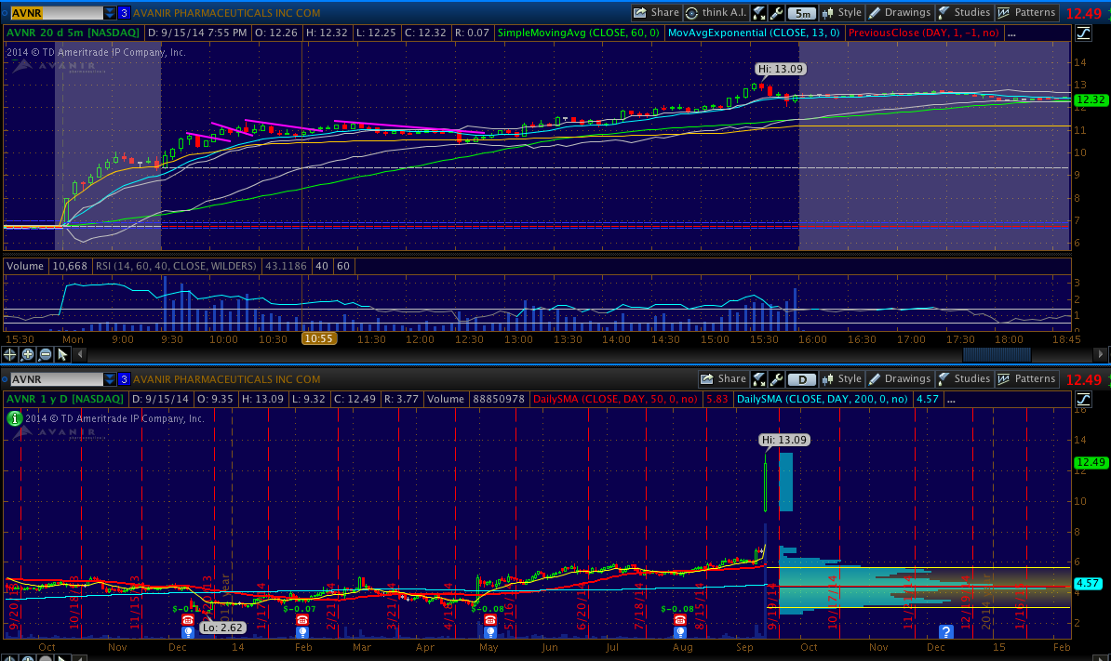Viewport: 1111px width, 661px height.
Task: Toggle log scale button on upper chart
Action: tap(1083, 33)
